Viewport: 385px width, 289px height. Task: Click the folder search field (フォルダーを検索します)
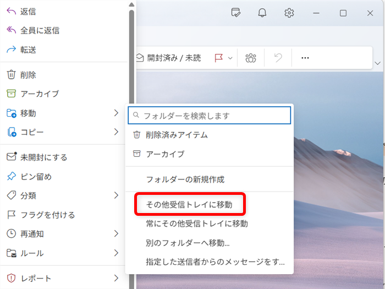(x=215, y=116)
